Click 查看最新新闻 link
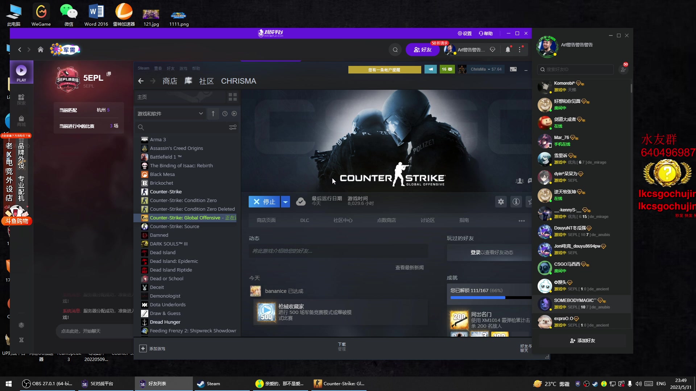This screenshot has height=391, width=696. [410, 268]
